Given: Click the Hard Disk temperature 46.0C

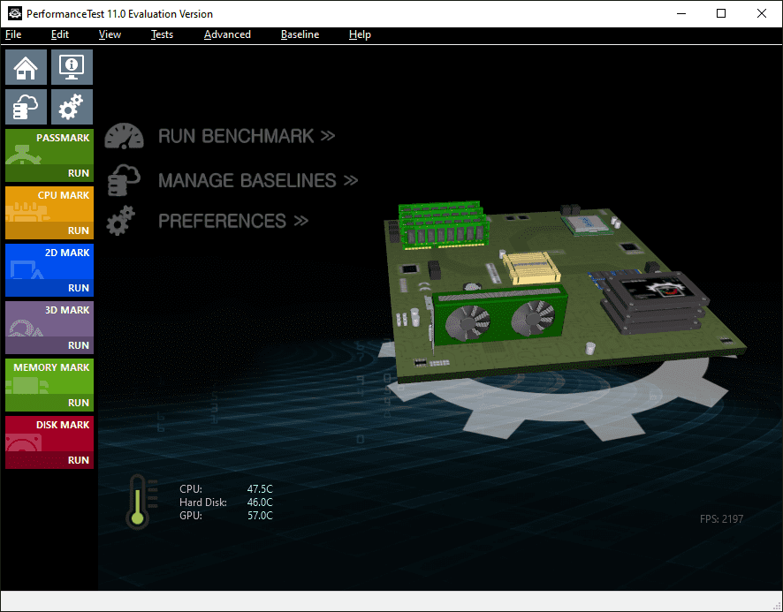Looking at the screenshot, I should [260, 502].
